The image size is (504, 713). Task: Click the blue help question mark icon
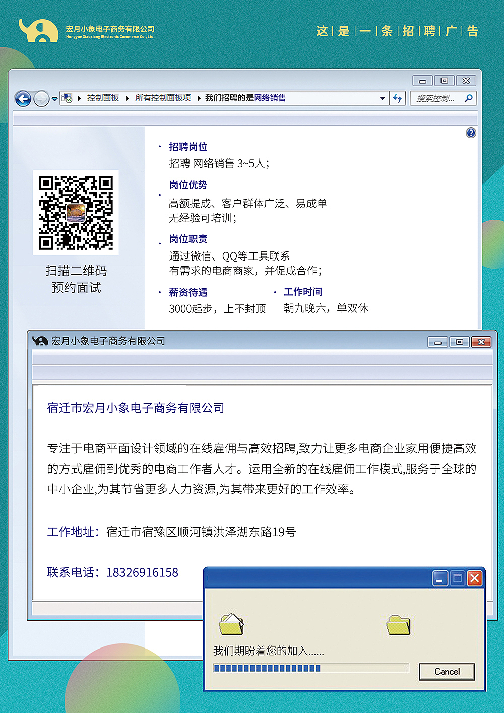(x=471, y=133)
